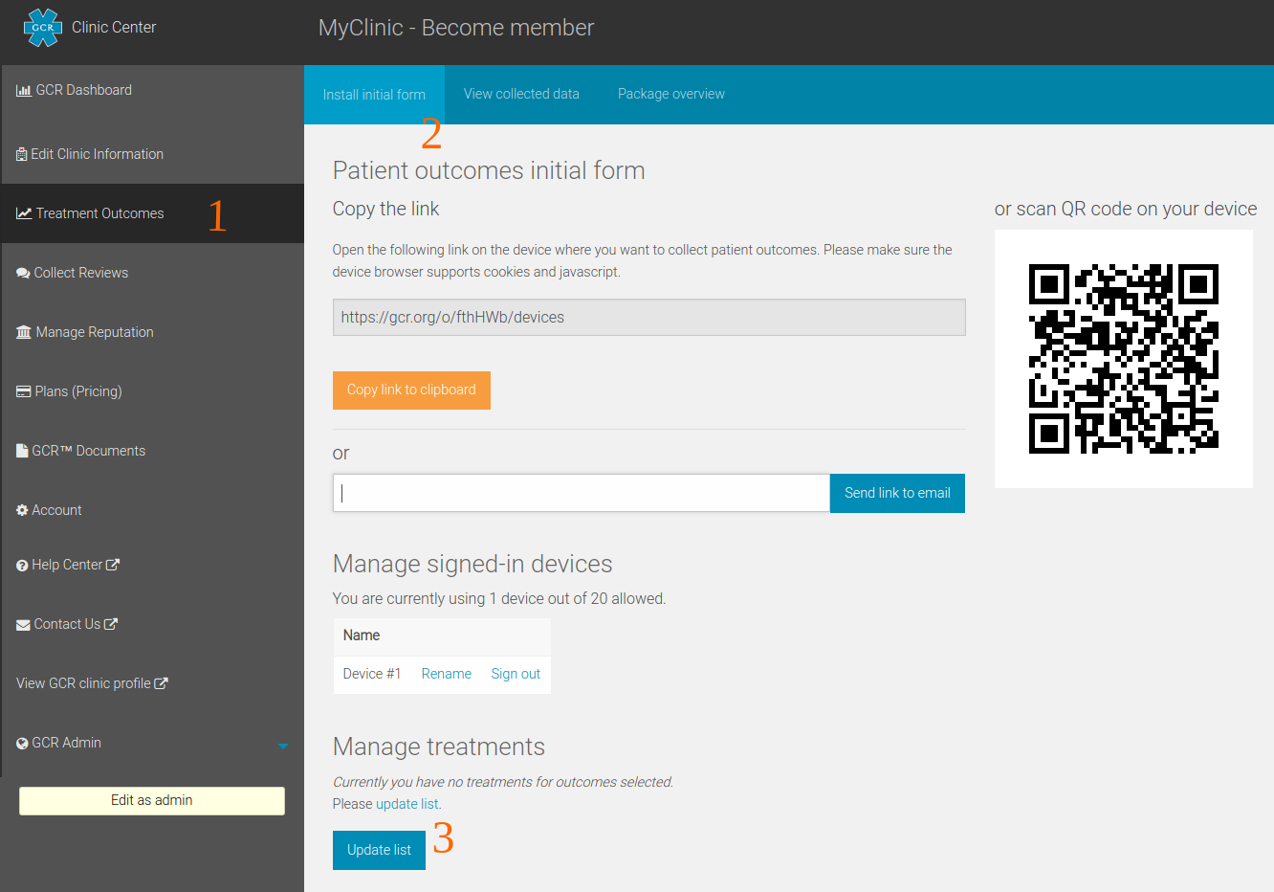Click the Edit Clinic Information hospital icon

click(22, 154)
